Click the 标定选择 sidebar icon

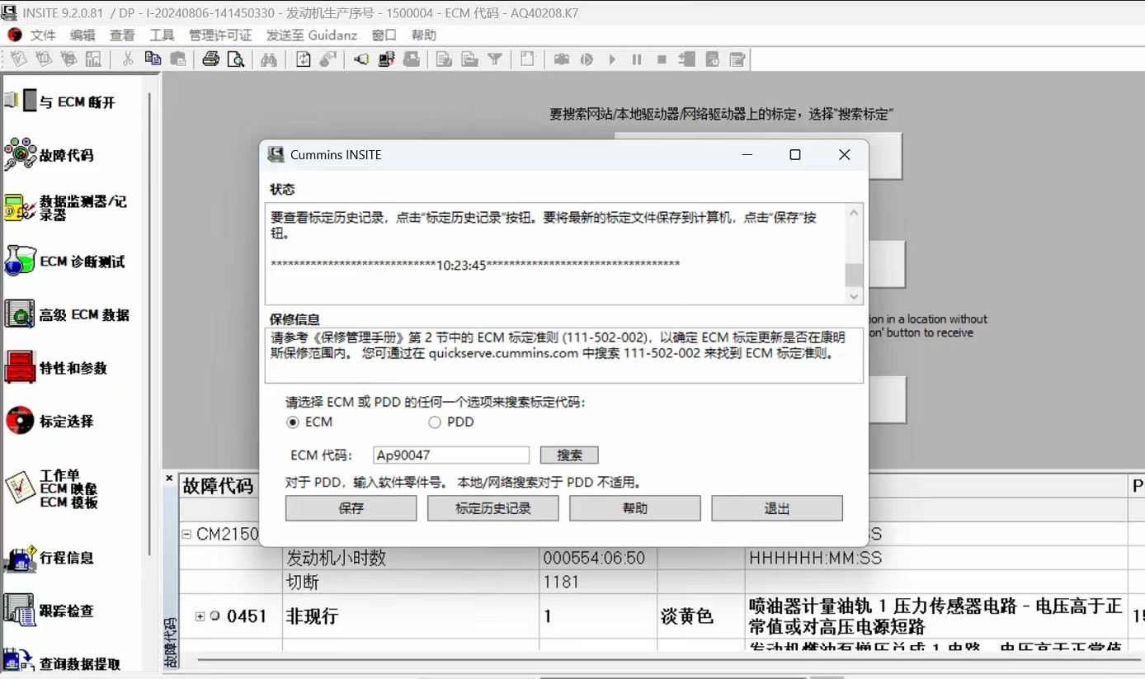[21, 421]
